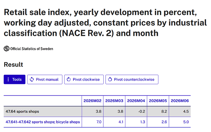
Task: Click the 8.2 cell under 2026M05
Action: pos(158,111)
